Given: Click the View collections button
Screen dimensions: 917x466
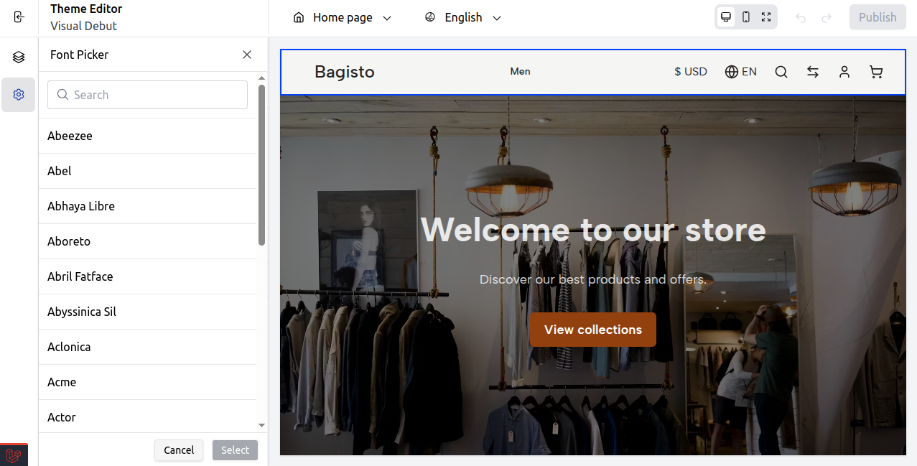Looking at the screenshot, I should [x=593, y=330].
